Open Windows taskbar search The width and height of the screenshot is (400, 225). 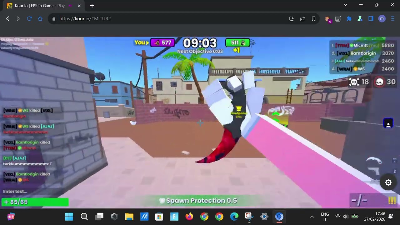[84, 217]
